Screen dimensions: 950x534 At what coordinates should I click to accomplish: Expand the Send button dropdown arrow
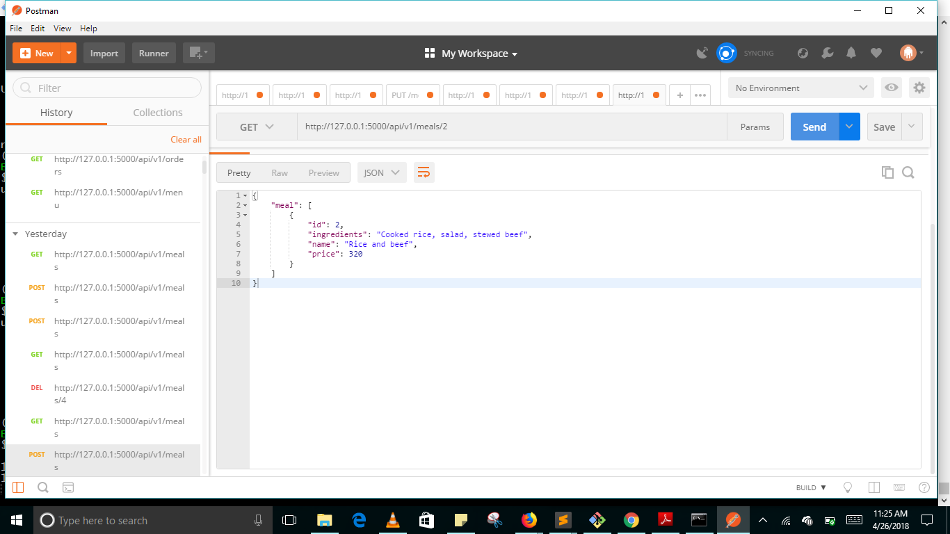pos(849,127)
